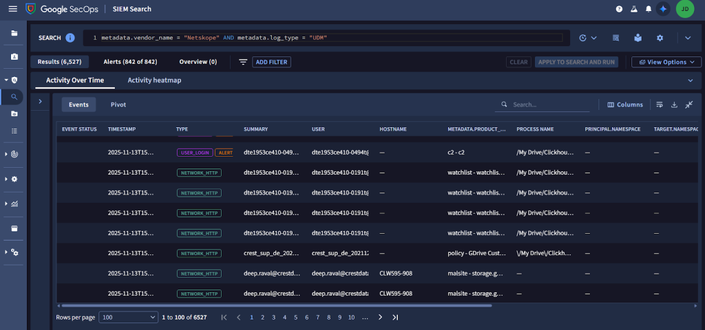Go to the next page arrow

[x=380, y=318]
